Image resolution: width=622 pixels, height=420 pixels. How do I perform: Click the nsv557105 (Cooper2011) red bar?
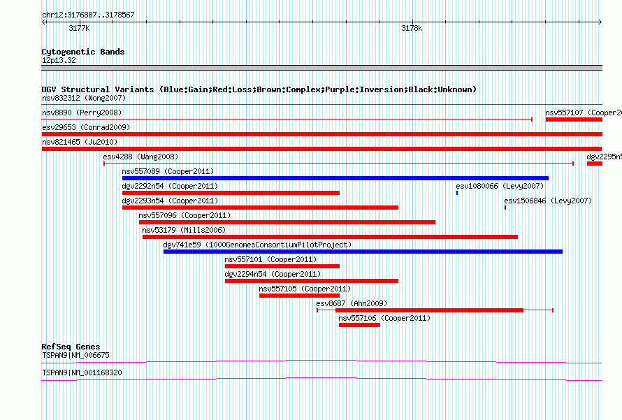[x=300, y=296]
